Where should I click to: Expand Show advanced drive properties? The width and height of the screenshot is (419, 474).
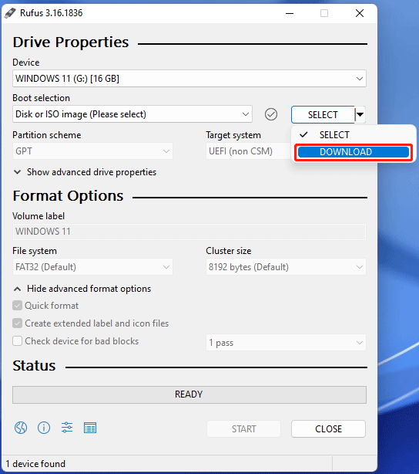click(x=85, y=172)
